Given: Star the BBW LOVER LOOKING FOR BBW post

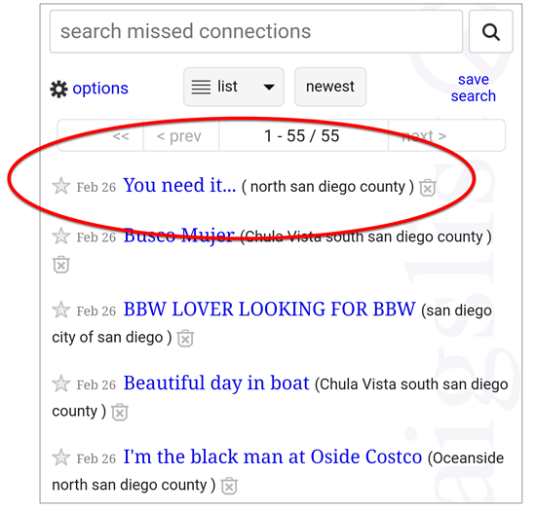Looking at the screenshot, I should pos(60,310).
